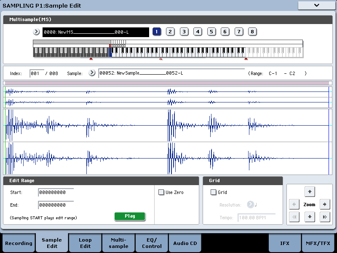The width and height of the screenshot is (337, 253).
Task: Select index button 7
Action: (x=239, y=32)
